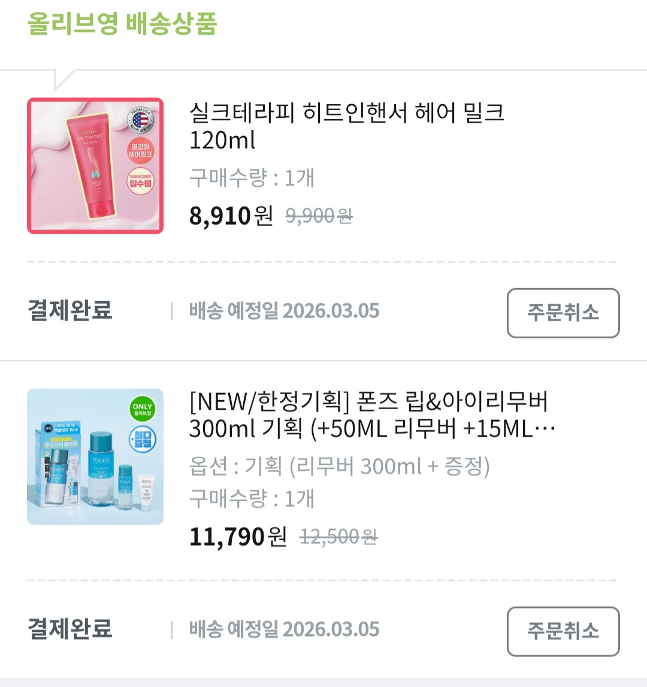Cancel the 실크테라피 hair milk order
This screenshot has width=647, height=687.
pos(563,313)
